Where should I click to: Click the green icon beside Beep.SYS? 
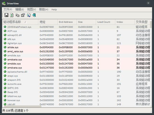[5, 92]
